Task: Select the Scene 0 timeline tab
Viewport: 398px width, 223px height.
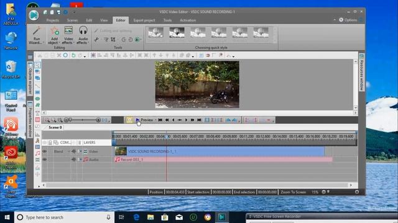Action: coord(55,128)
